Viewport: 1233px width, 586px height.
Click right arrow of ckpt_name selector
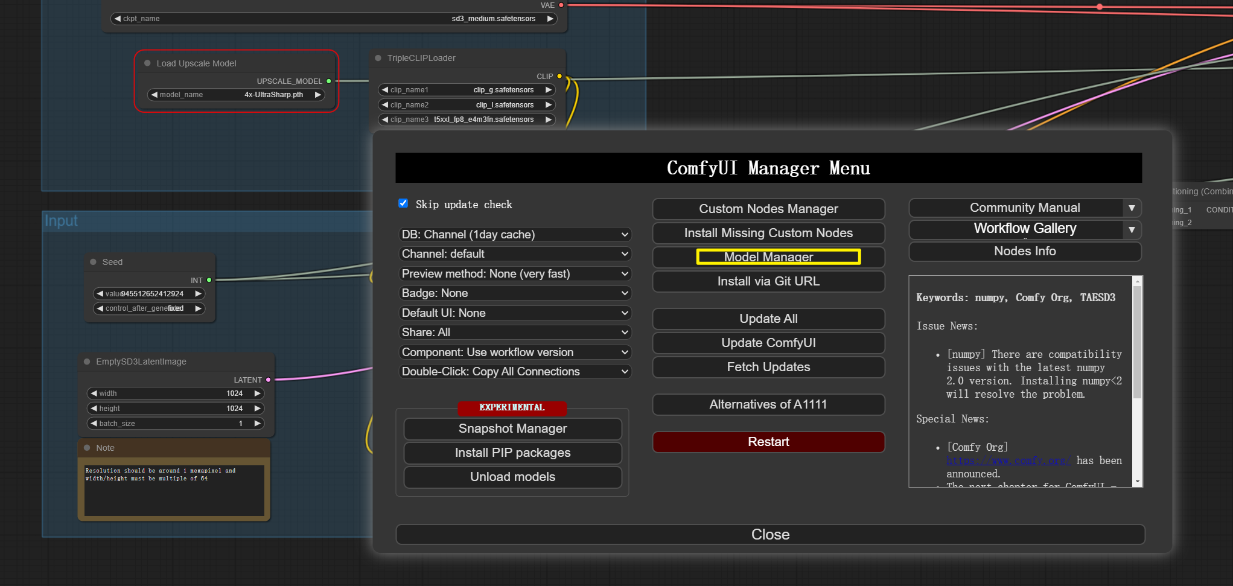(x=550, y=19)
